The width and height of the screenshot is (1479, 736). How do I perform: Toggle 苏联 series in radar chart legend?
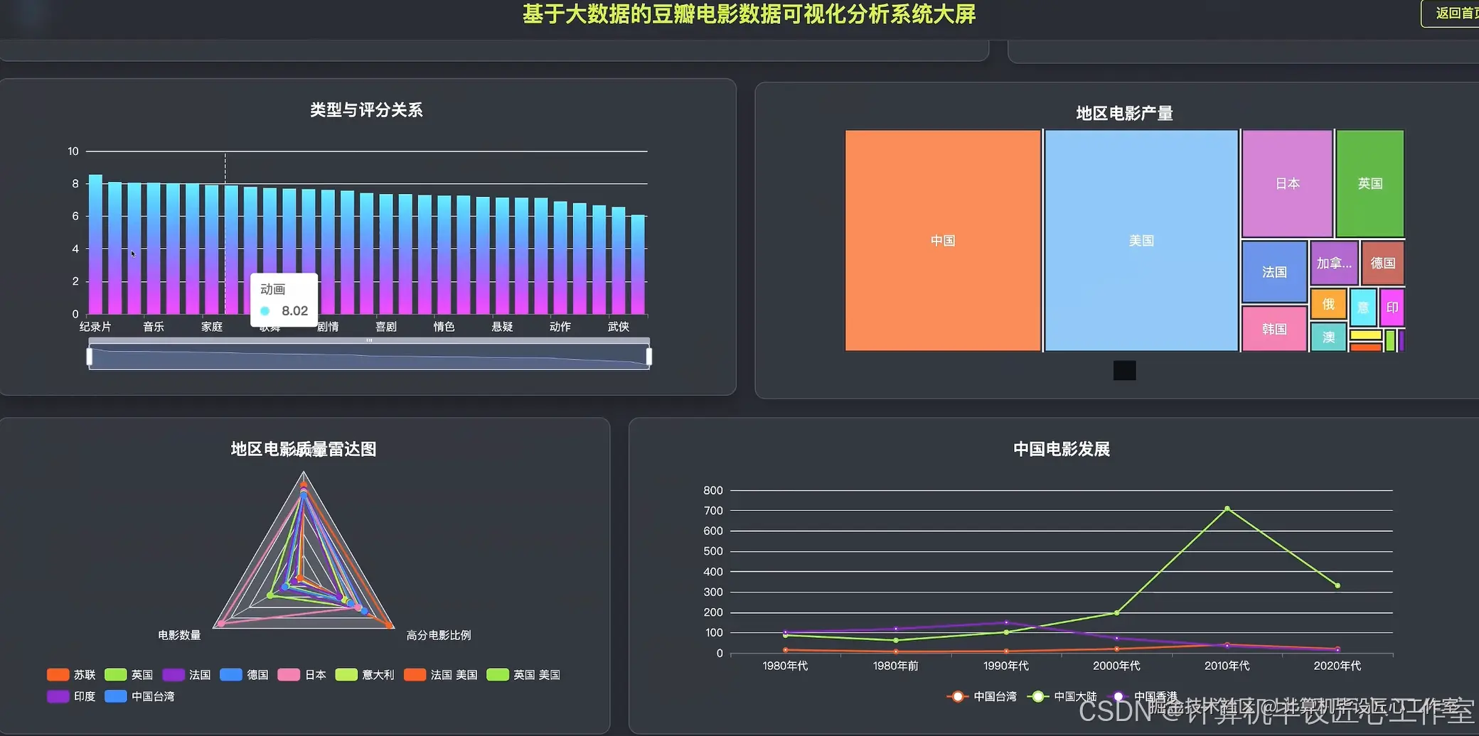click(x=57, y=674)
